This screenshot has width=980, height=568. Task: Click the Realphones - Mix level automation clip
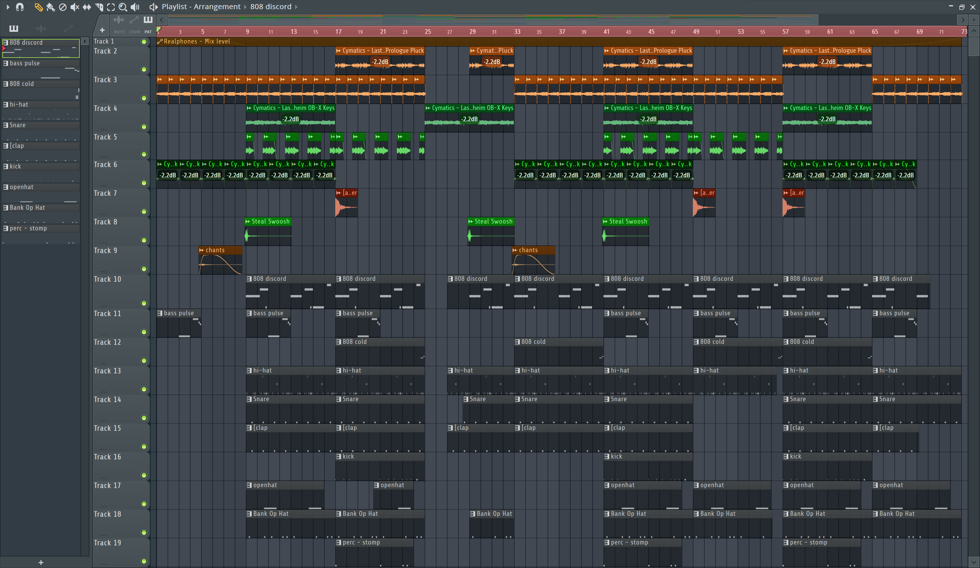coord(559,41)
